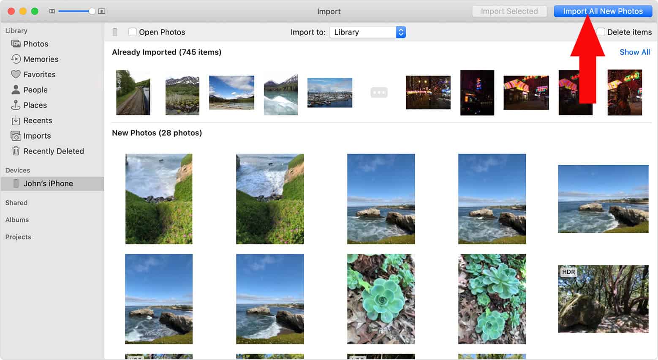Click the Show All link
658x360 pixels.
[x=634, y=52]
